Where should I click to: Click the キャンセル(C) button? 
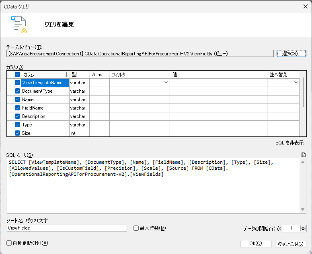pyautogui.click(x=291, y=244)
